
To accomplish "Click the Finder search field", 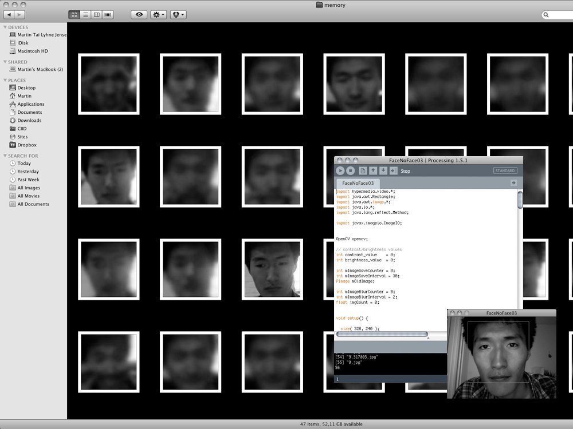I will pyautogui.click(x=558, y=15).
